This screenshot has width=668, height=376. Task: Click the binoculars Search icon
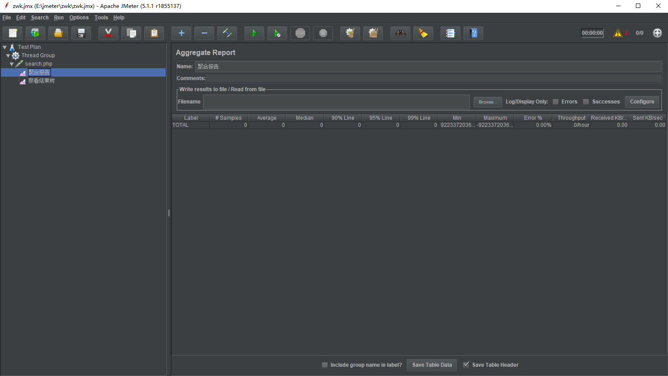click(x=400, y=33)
